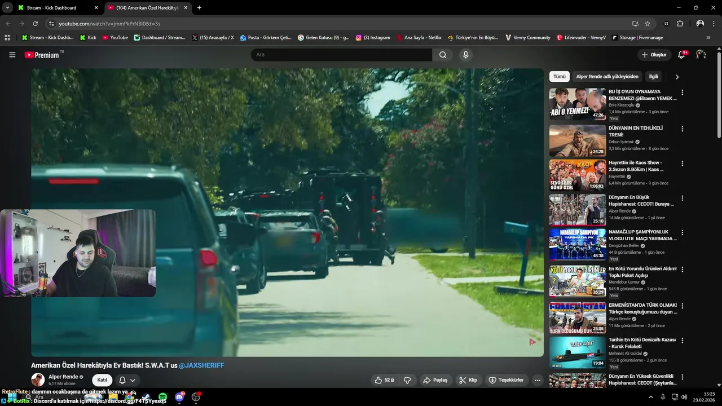Show next filter chips with right arrow
The height and width of the screenshot is (406, 722).
coord(677,77)
